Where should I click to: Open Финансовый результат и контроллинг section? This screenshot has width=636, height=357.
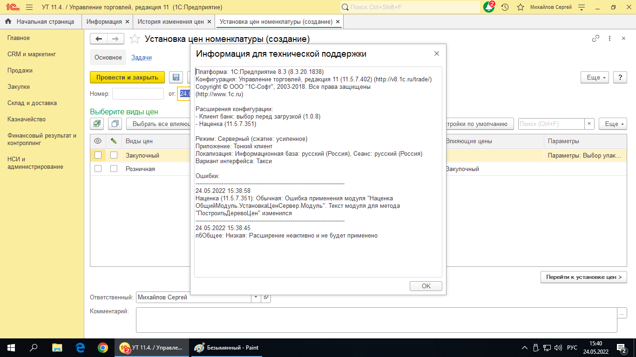pyautogui.click(x=42, y=139)
